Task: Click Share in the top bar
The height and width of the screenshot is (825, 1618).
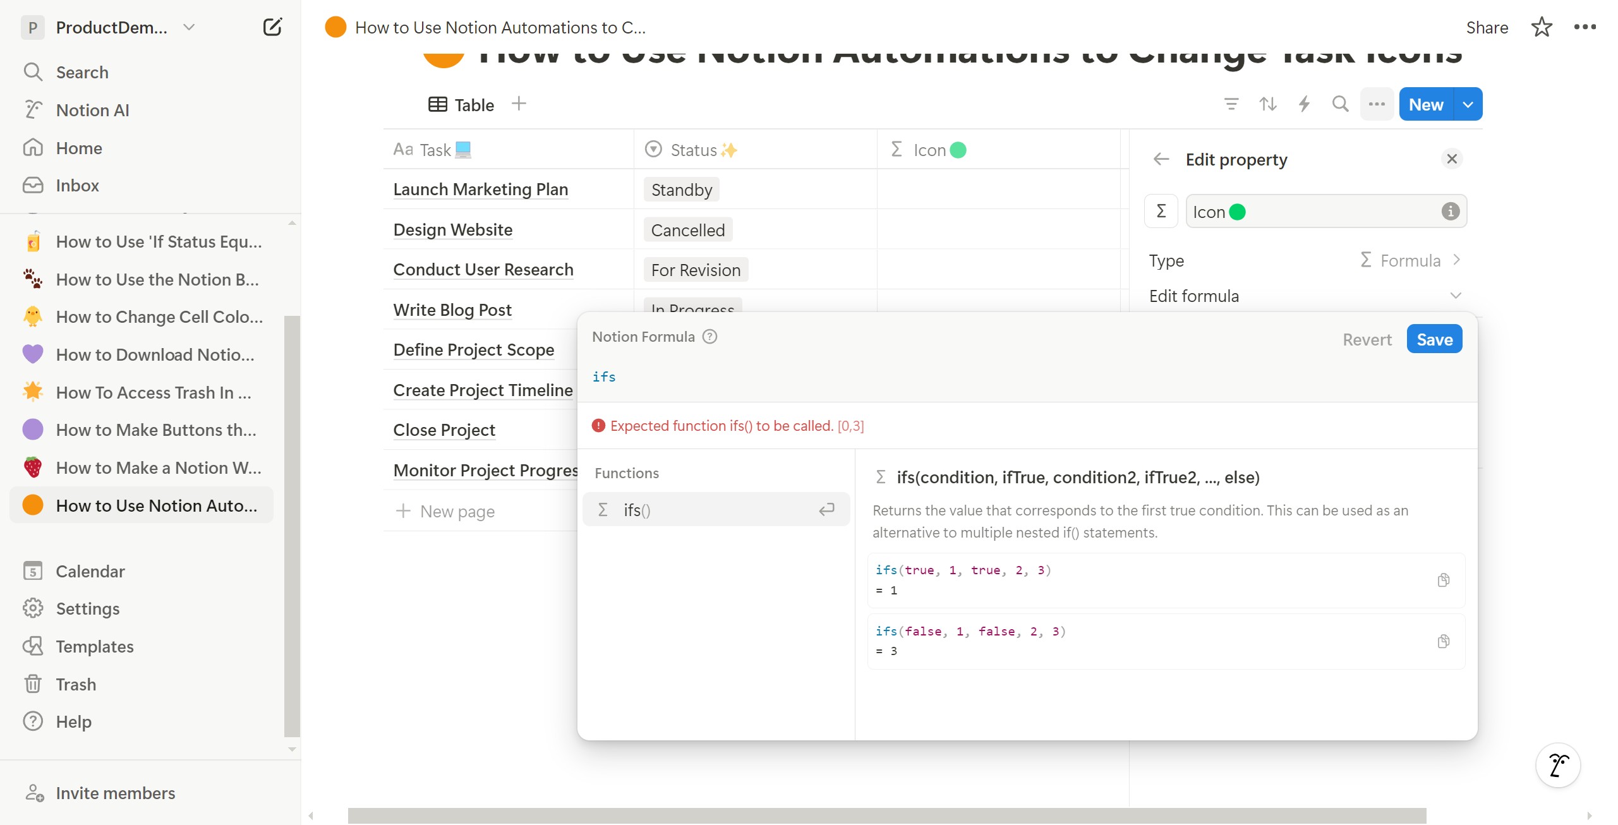Action: tap(1487, 27)
